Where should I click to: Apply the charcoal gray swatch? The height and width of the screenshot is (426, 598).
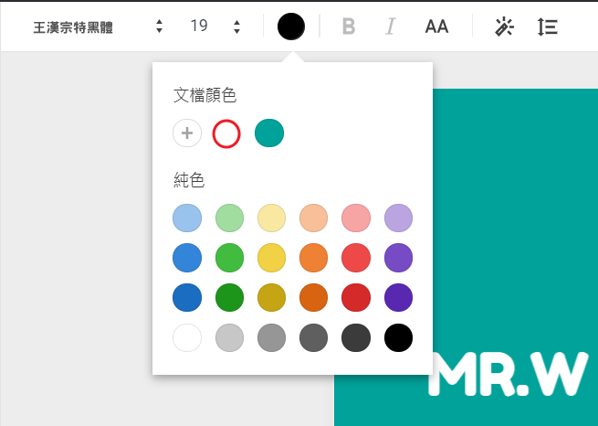point(356,337)
